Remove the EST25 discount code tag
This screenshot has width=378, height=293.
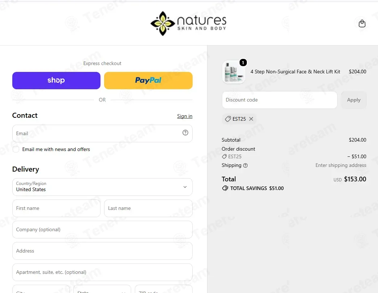[251, 119]
